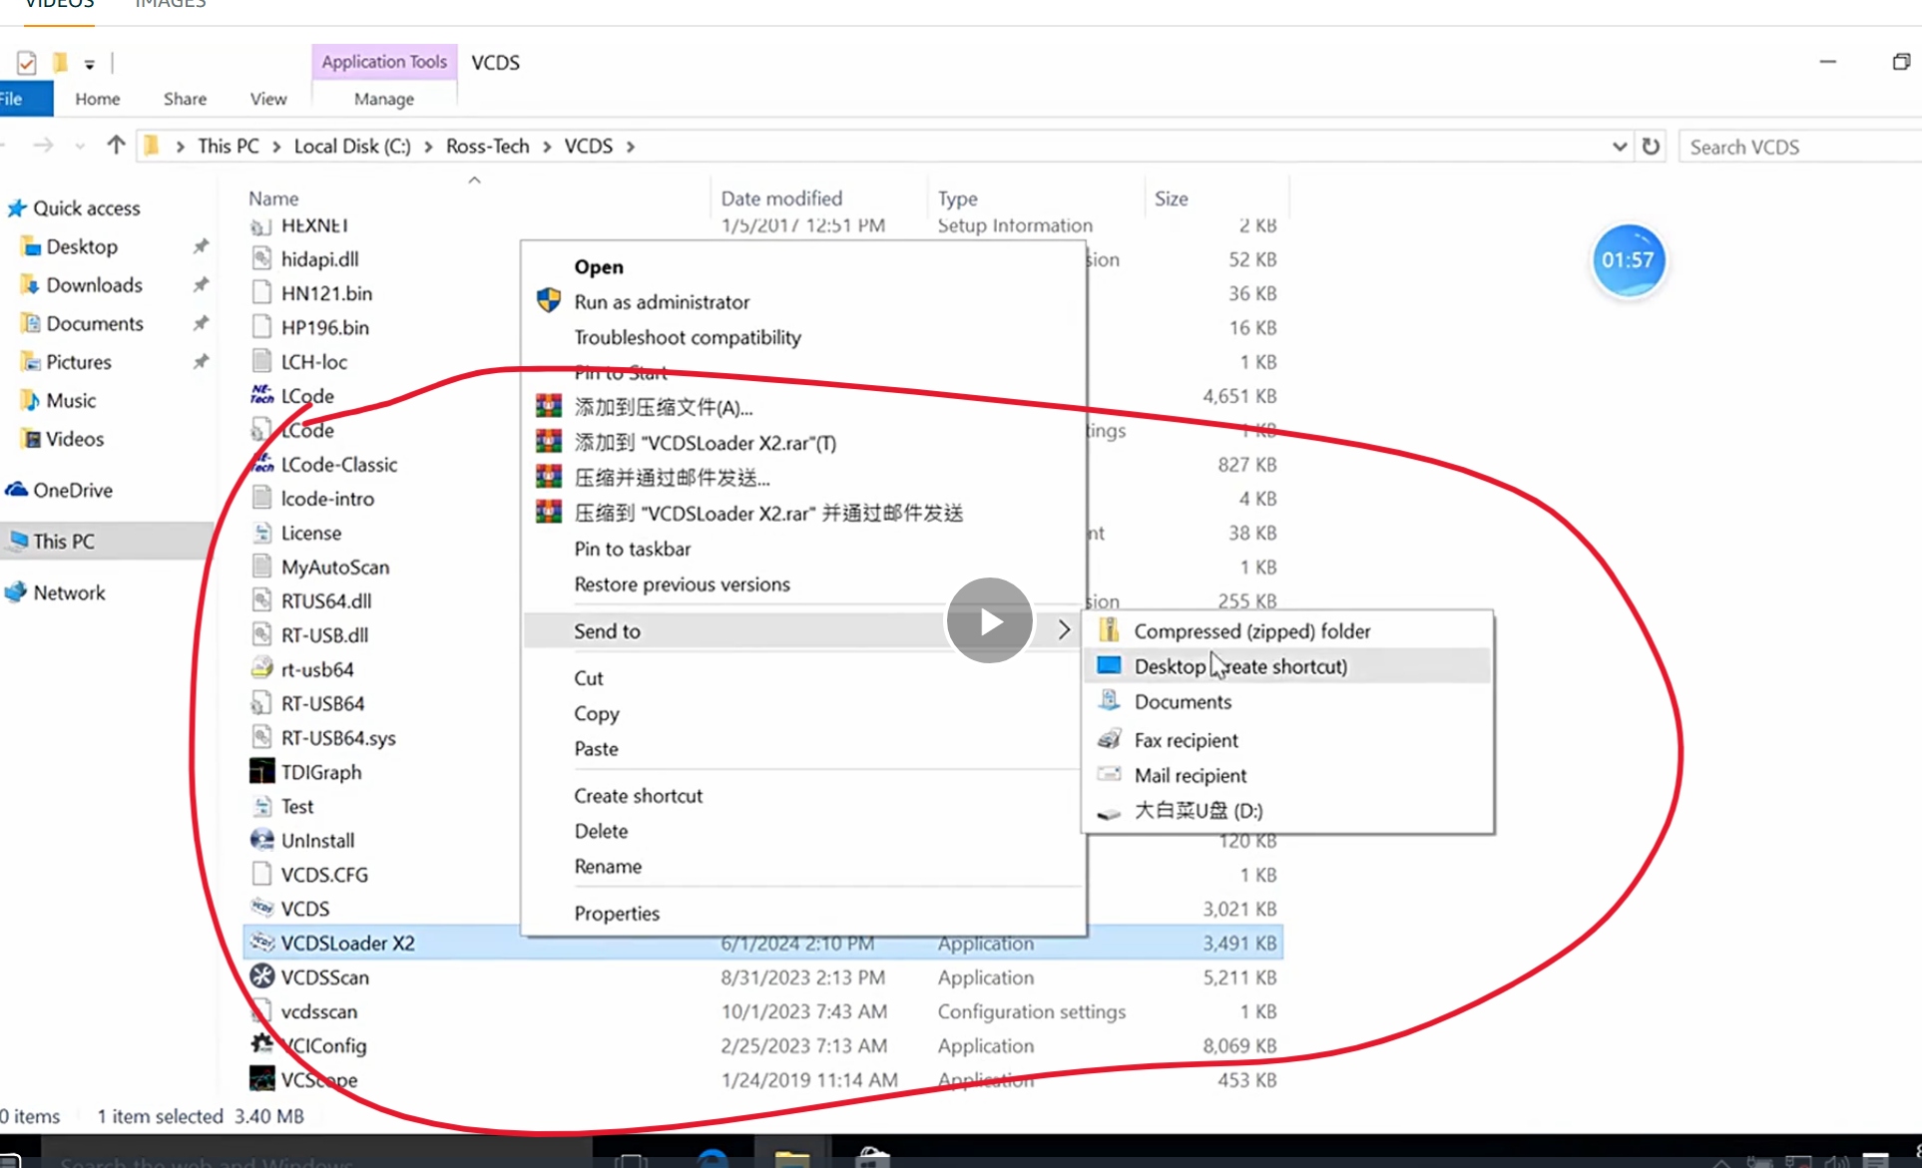Click the WinRAR icon beside 添加到压缩文件(A)...

pyautogui.click(x=549, y=406)
